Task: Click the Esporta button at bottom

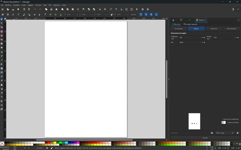Action: click(205, 138)
